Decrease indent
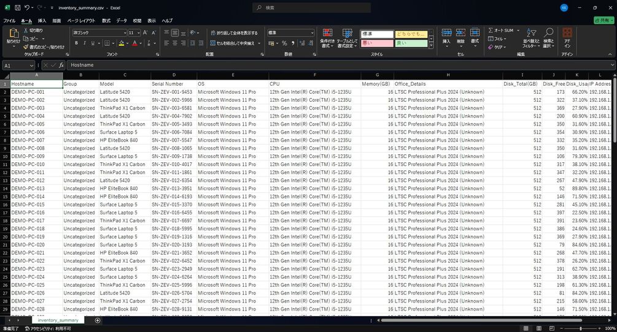617x332 pixels. coord(193,43)
